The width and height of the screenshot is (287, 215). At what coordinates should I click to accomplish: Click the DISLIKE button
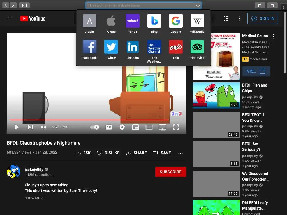(x=108, y=153)
